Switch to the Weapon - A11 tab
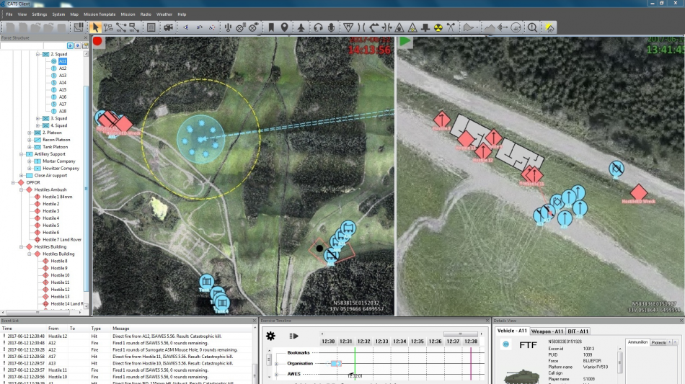 click(547, 331)
